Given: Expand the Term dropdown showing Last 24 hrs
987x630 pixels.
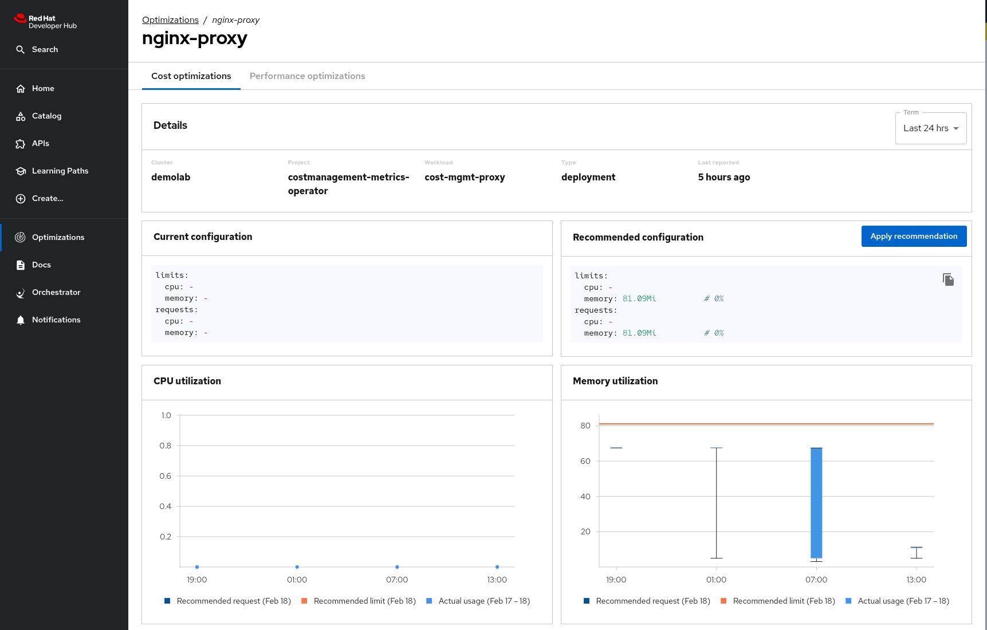Looking at the screenshot, I should (930, 128).
